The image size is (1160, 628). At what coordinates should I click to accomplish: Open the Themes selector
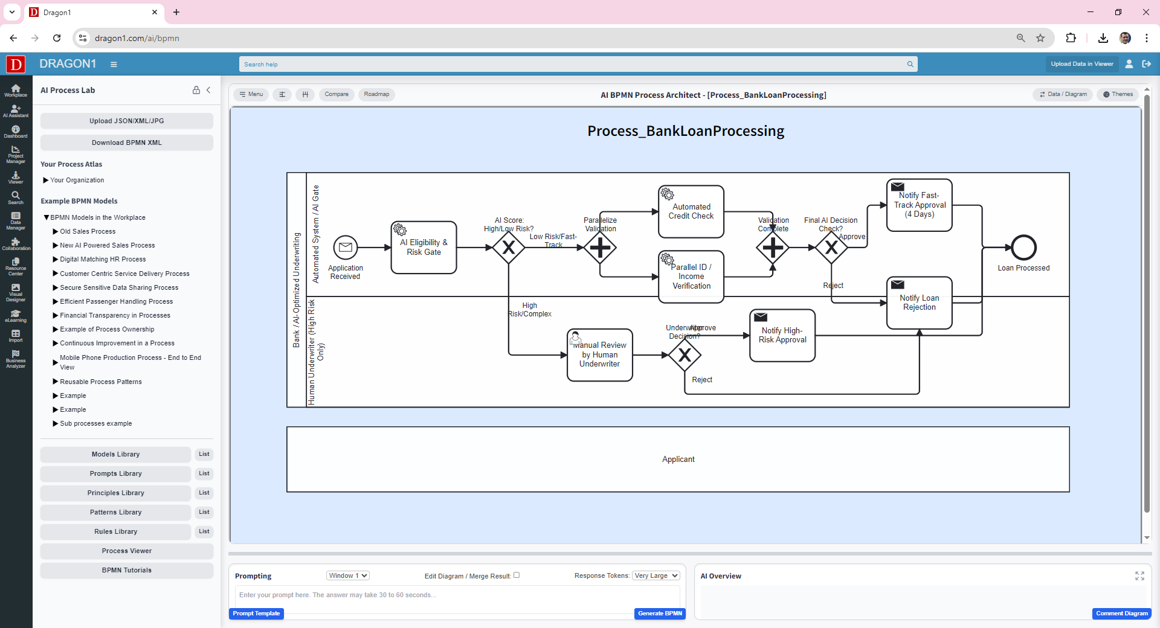(x=1118, y=94)
